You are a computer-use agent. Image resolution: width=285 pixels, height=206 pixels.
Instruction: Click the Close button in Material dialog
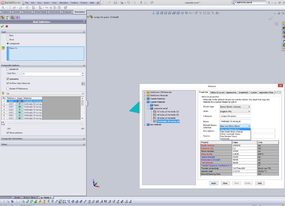(225, 183)
